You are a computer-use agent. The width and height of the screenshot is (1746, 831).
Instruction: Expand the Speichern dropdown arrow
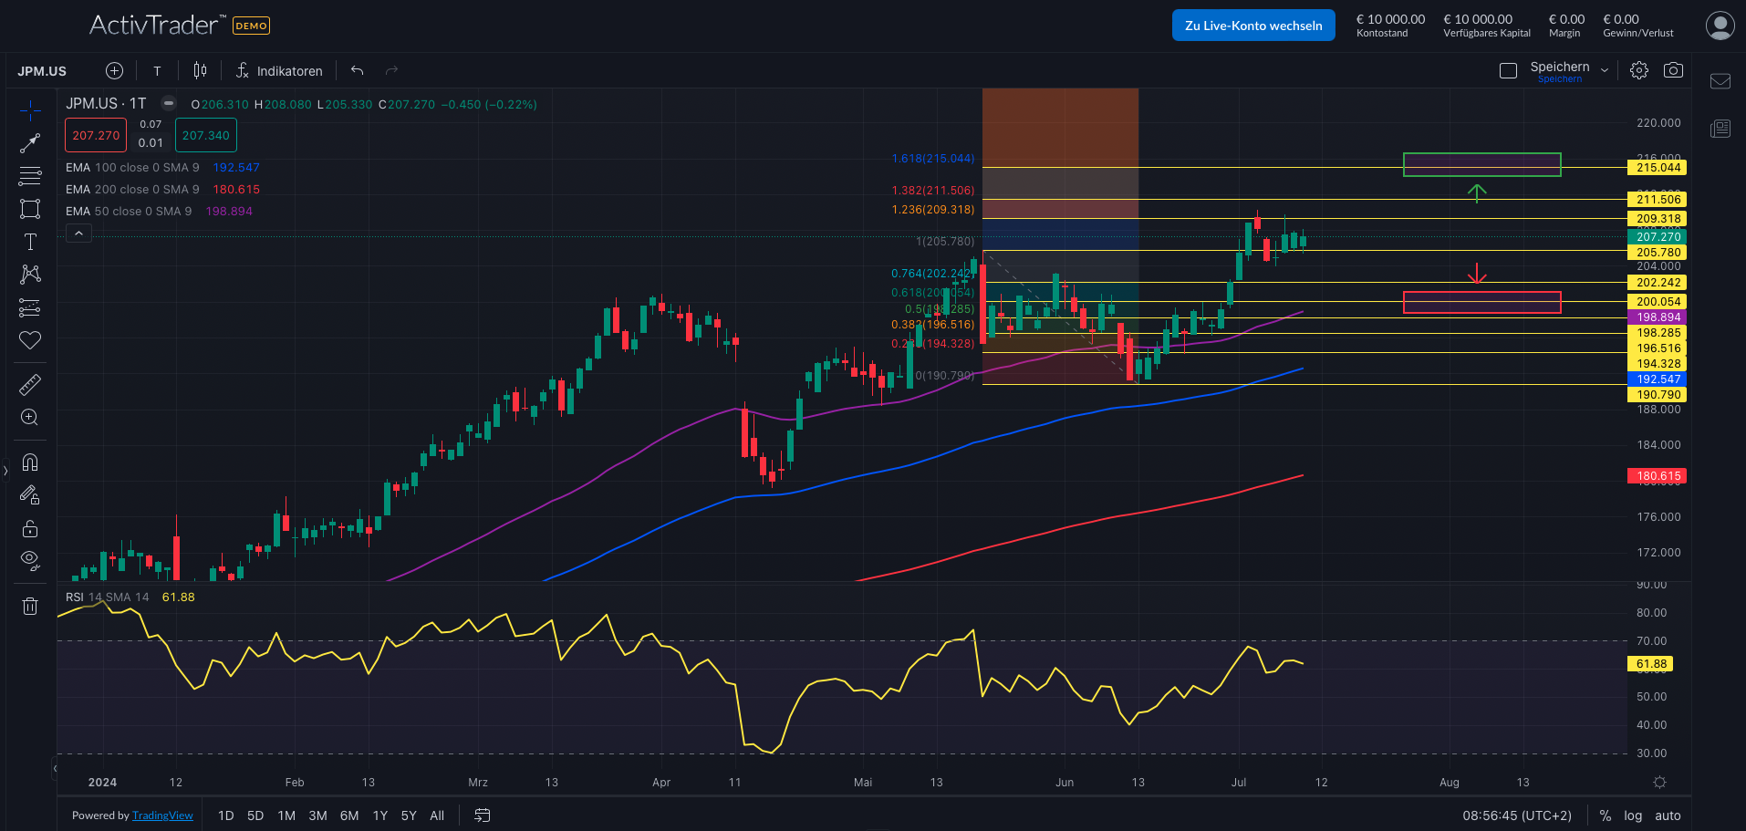coord(1605,70)
